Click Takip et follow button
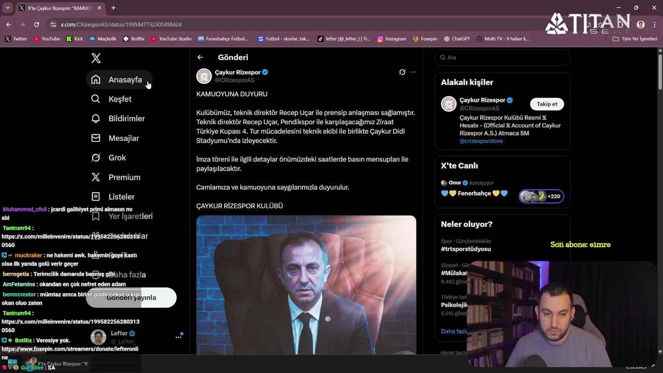 pos(547,104)
